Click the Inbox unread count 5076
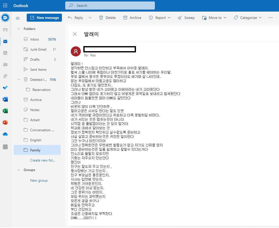 (52, 39)
